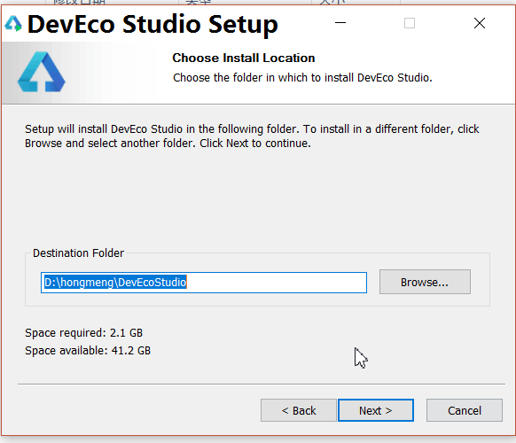The image size is (516, 443).
Task: Click the large DevEco Studio logo
Action: (x=41, y=72)
